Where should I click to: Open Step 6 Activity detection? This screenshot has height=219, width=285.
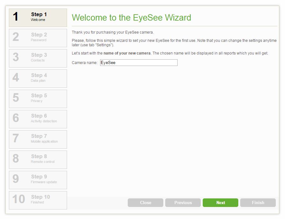[x=38, y=119]
